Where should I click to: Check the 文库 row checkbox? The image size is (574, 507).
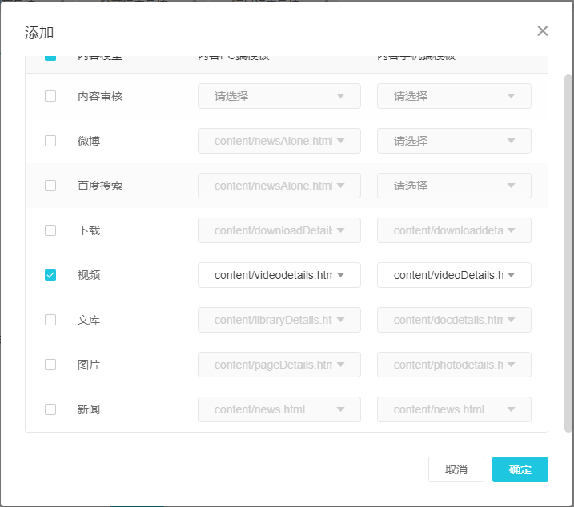(x=50, y=320)
